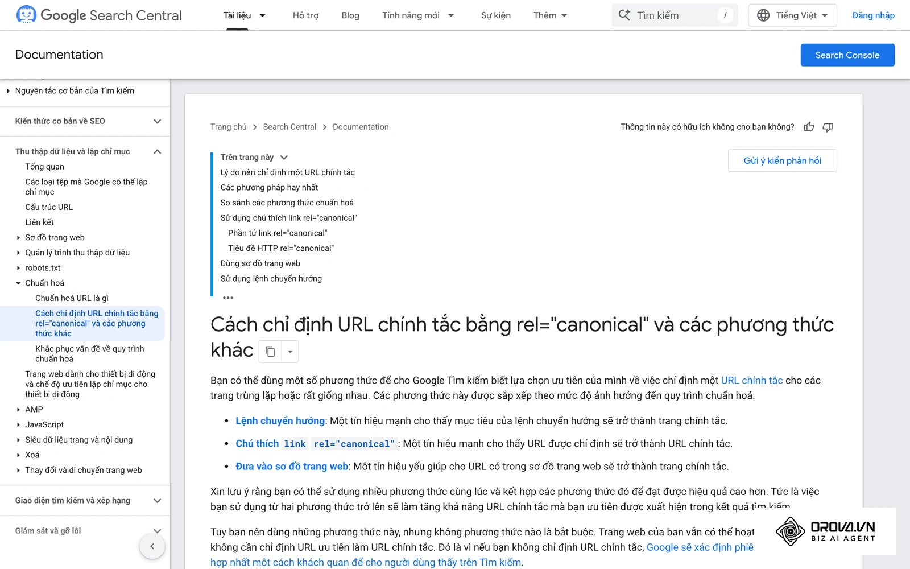Open the Lệnh chuyển hướng link
This screenshot has width=910, height=569.
[x=280, y=420]
